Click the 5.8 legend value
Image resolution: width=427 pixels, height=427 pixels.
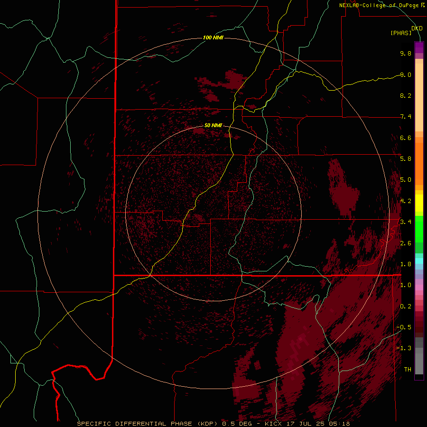(406, 159)
